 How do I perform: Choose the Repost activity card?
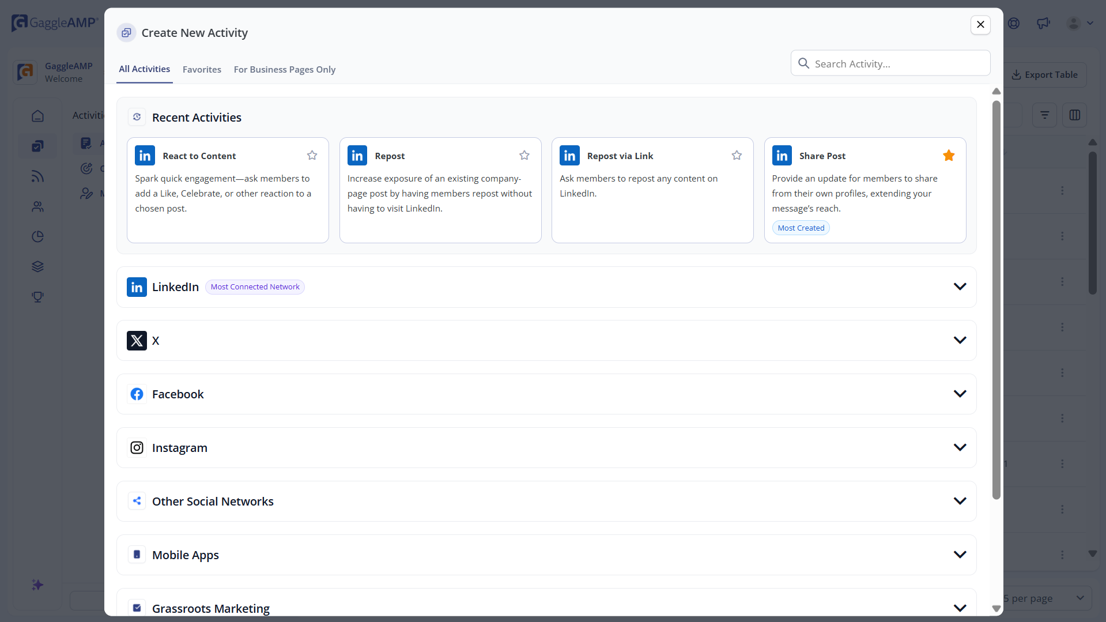(x=440, y=190)
